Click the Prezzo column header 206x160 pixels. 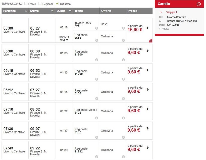133,11
